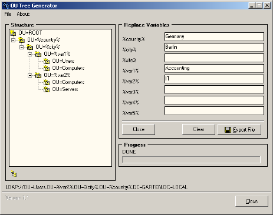Select the OU=Servers tree item
The height and width of the screenshot is (215, 273).
pos(65,89)
